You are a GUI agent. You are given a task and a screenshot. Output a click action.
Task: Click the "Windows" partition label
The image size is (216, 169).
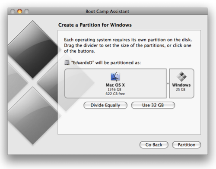181,85
